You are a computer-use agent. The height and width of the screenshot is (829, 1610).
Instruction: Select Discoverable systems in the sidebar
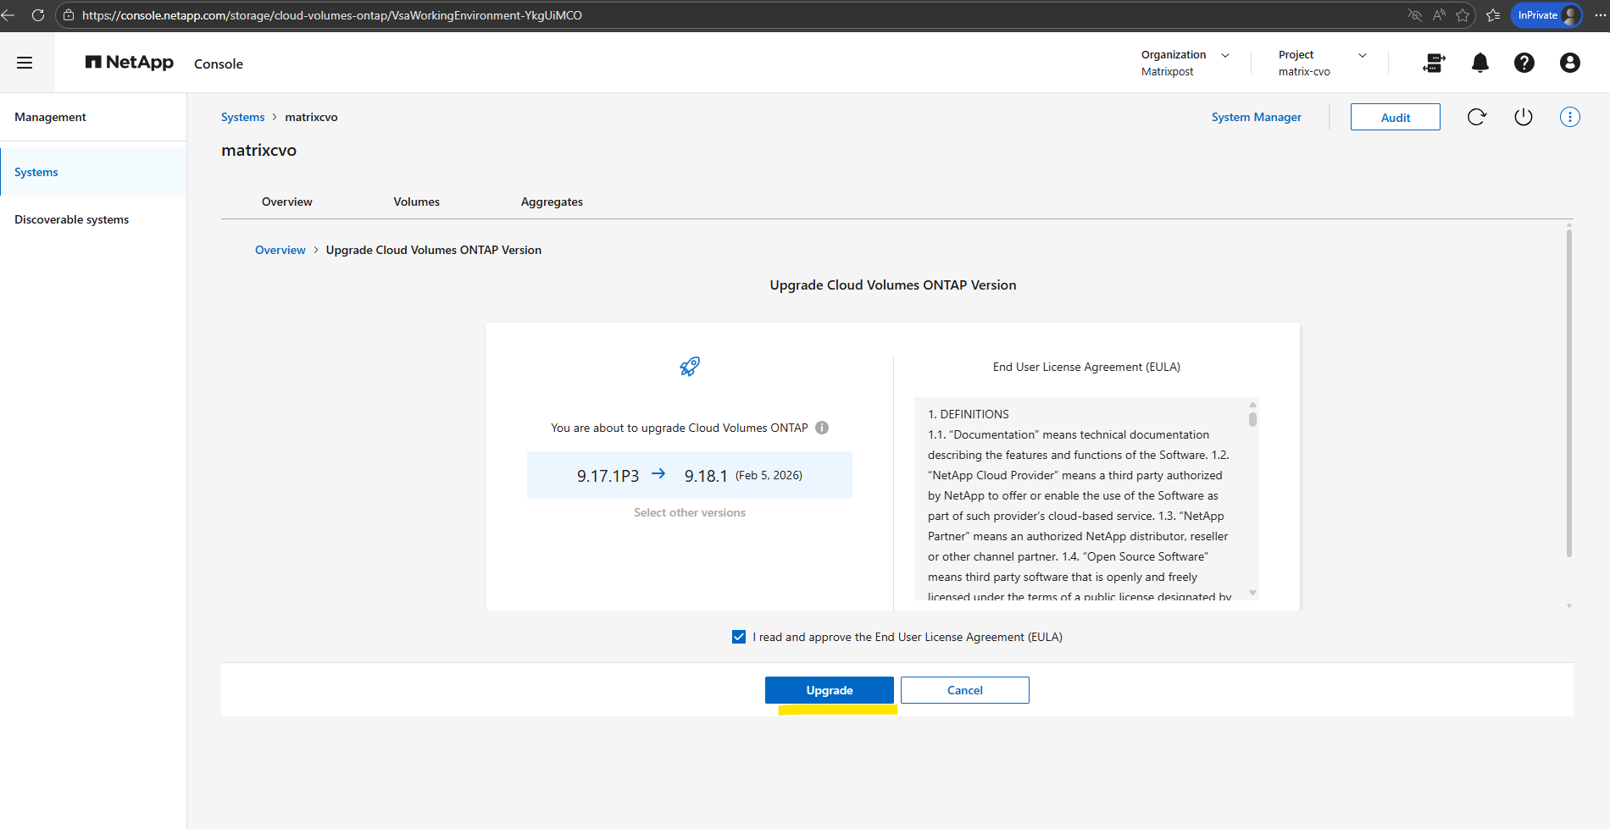(x=72, y=219)
